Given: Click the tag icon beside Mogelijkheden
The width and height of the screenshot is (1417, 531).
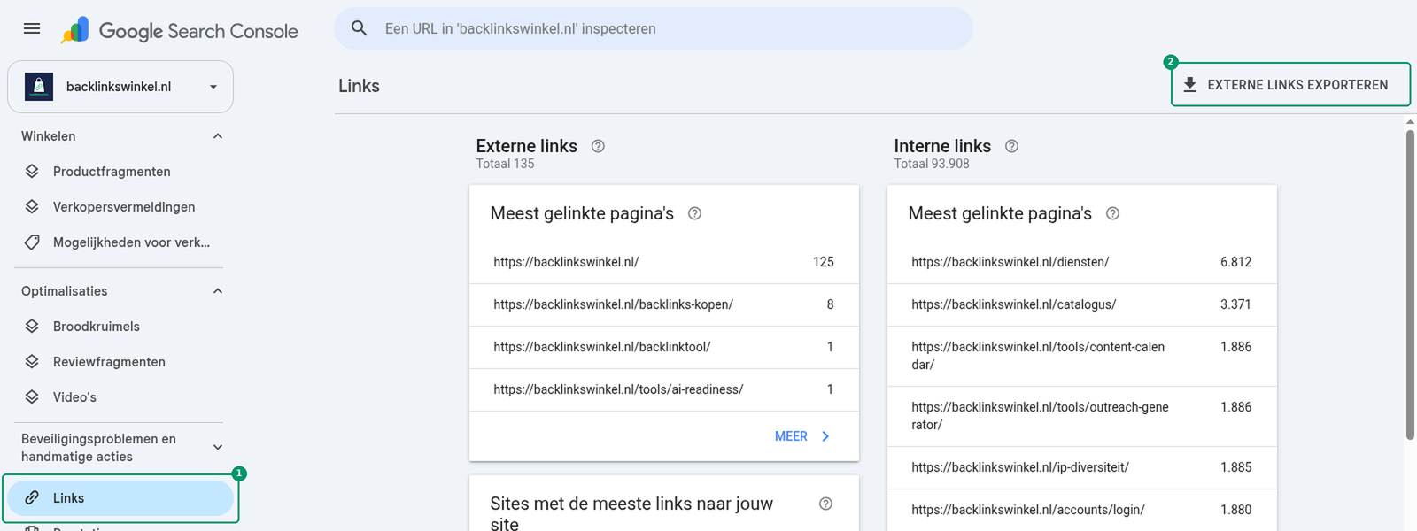Looking at the screenshot, I should 32,242.
